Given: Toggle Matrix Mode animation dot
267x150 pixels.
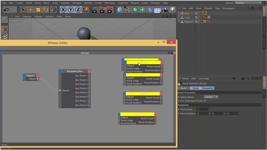Looking at the screenshot, I should point(179,97).
